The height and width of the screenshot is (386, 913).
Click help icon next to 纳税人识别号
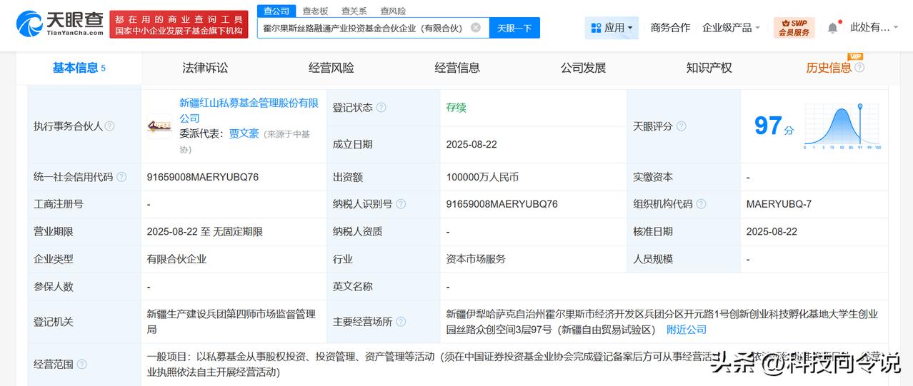401,204
